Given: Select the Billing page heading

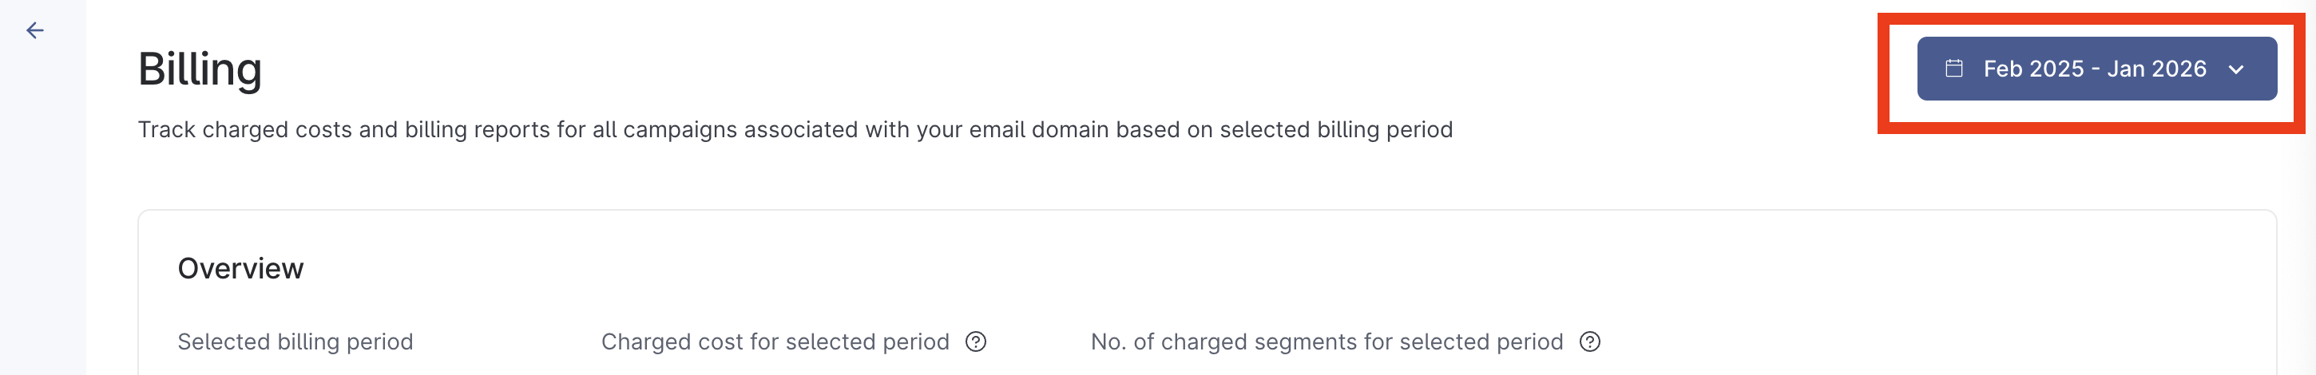Looking at the screenshot, I should coord(200,69).
